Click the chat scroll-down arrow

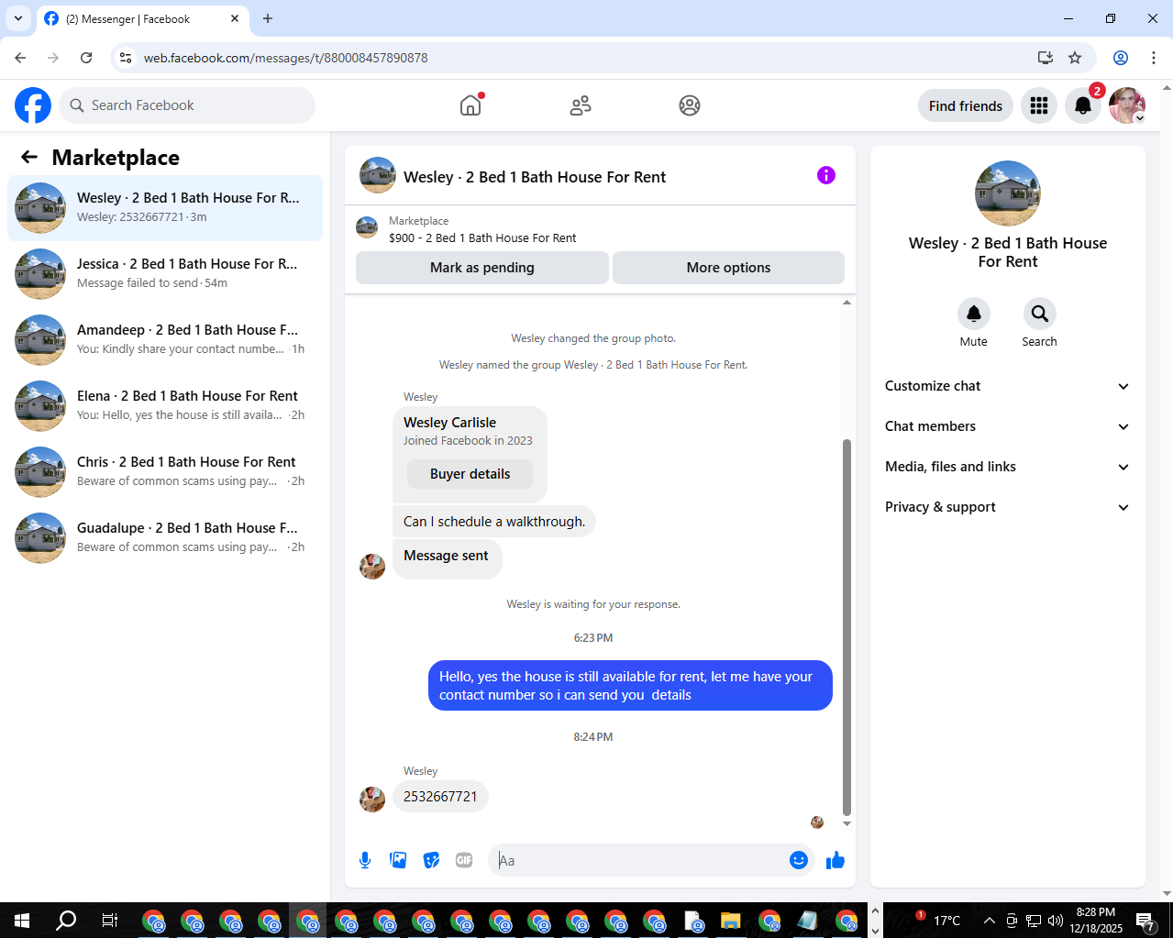click(x=847, y=823)
